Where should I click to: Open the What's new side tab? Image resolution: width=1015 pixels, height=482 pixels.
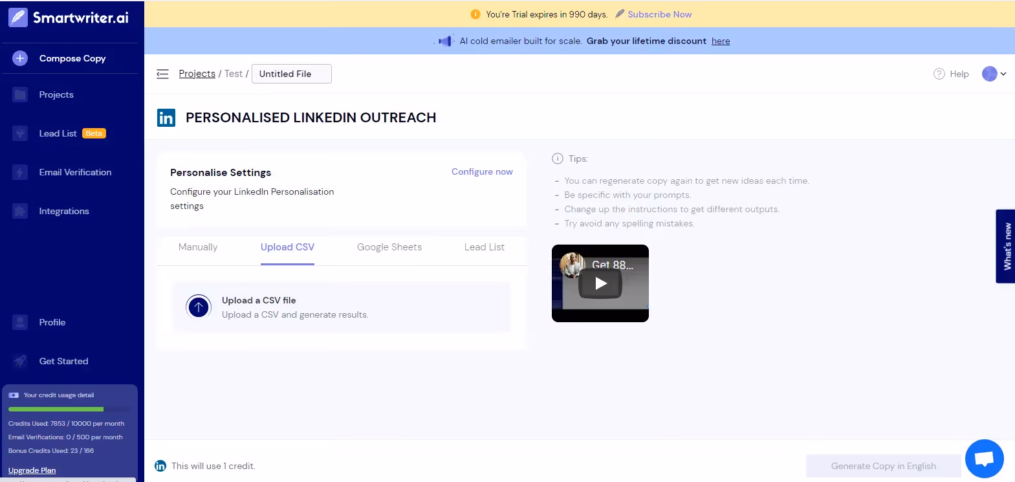[1005, 246]
